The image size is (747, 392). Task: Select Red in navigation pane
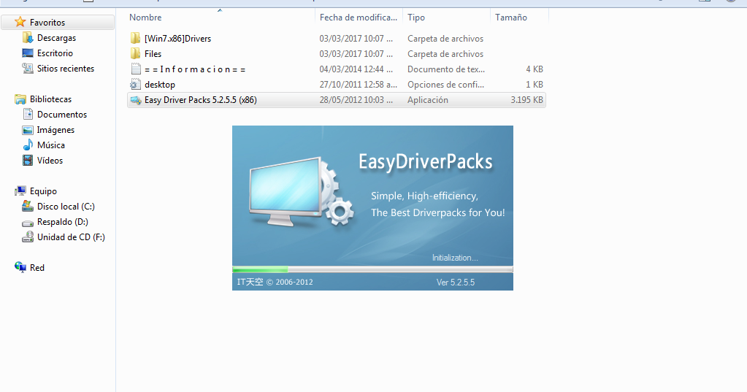[x=37, y=268]
